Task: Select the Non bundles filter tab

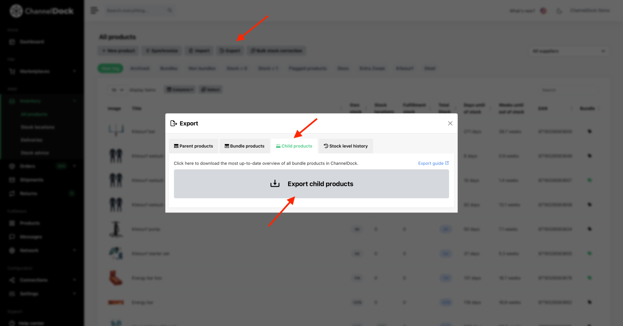Action: point(202,68)
